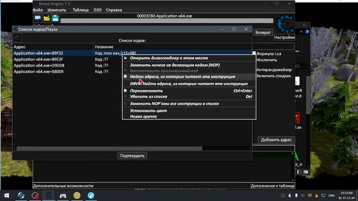Click the up arrow of lower list scrollbar
The height and width of the screenshot is (201, 358).
(x=293, y=154)
